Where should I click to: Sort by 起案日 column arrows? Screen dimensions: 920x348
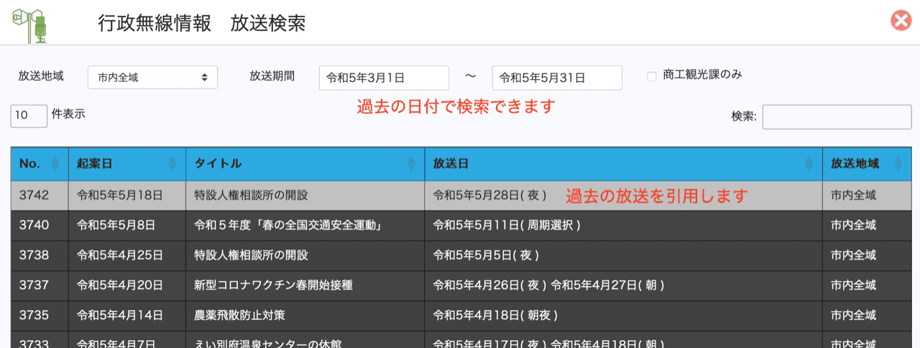click(x=172, y=164)
